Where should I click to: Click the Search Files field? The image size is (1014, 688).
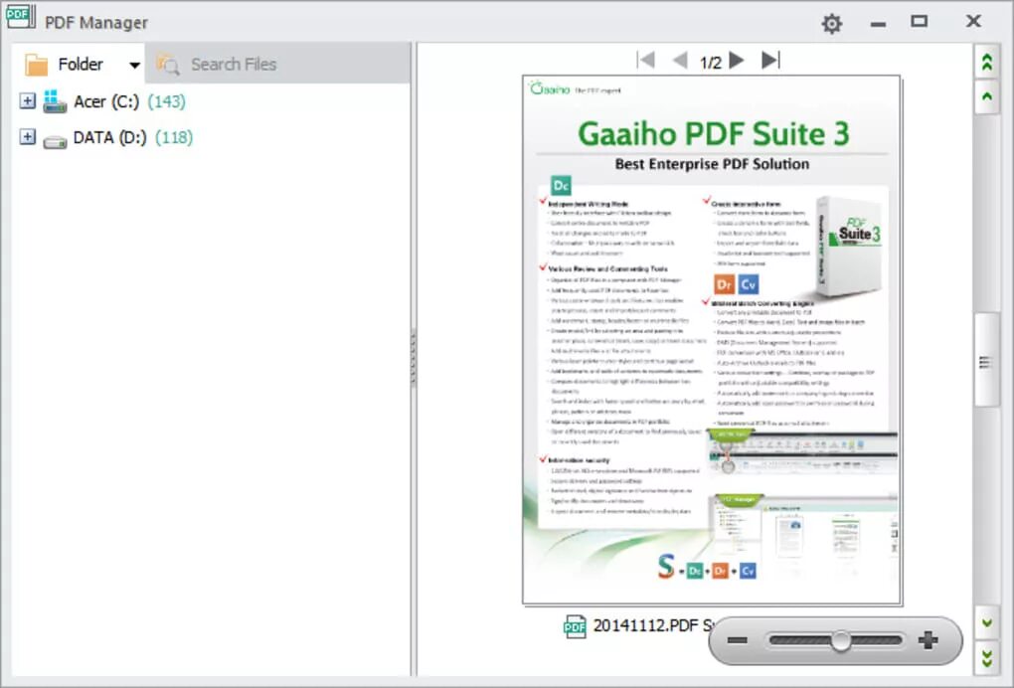click(277, 64)
